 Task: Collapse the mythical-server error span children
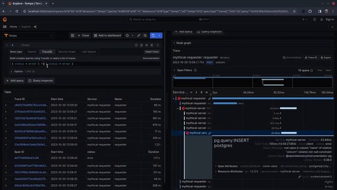[x=178, y=108]
